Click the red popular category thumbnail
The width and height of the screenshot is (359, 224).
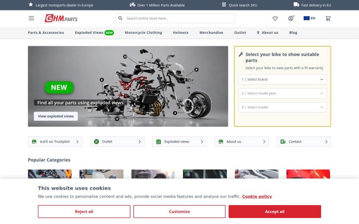tap(308, 174)
